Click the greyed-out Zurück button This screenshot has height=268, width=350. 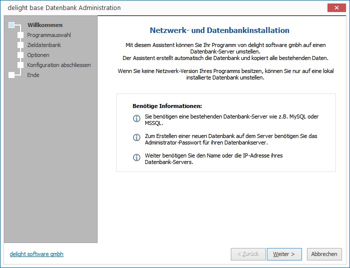(248, 254)
